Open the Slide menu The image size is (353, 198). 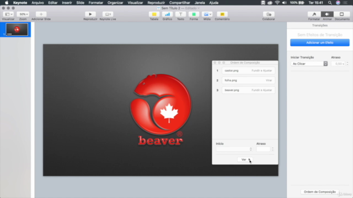point(80,3)
